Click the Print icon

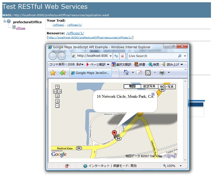[x=162, y=73]
